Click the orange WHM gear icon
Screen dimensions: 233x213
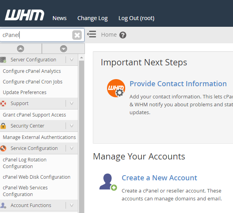click(x=116, y=88)
